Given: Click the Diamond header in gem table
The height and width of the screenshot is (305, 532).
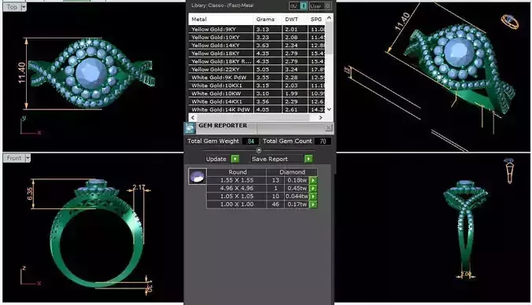Looking at the screenshot, I should pyautogui.click(x=292, y=172).
